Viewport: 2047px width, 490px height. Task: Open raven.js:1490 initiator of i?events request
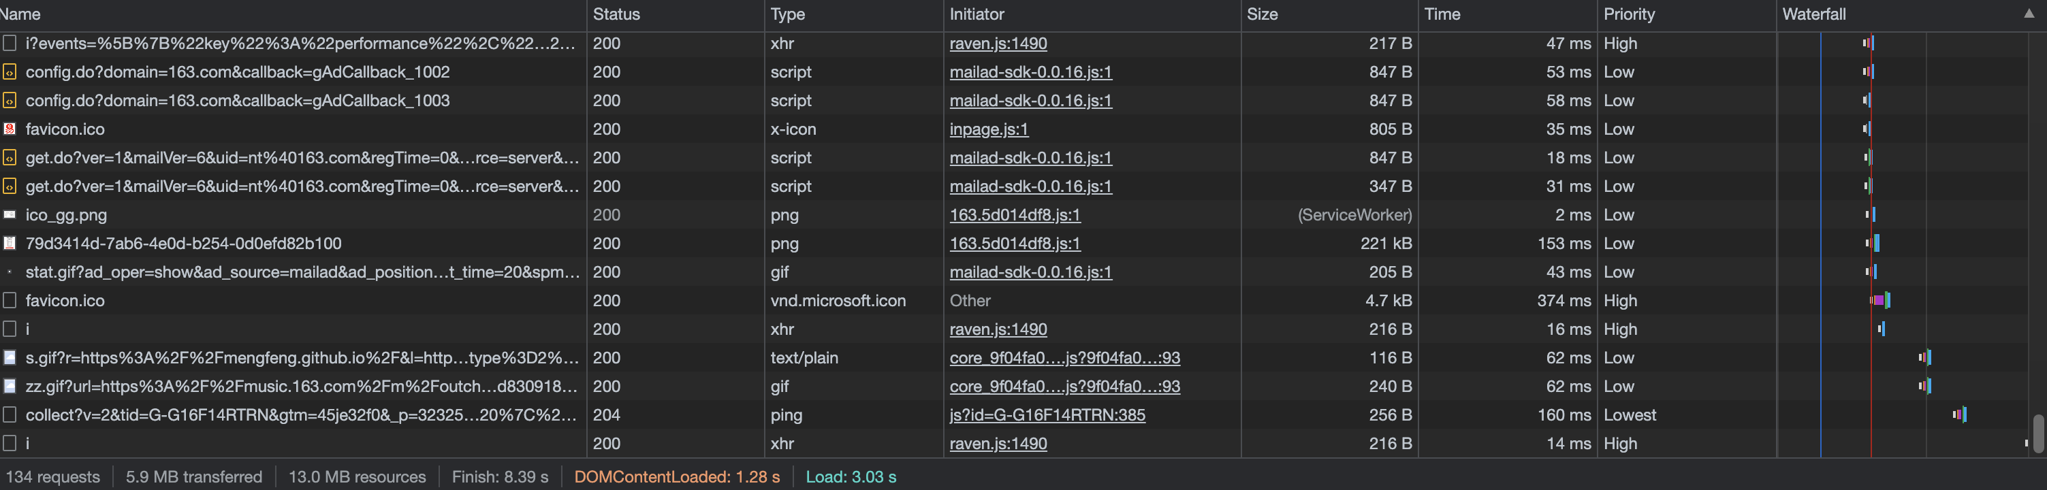click(998, 43)
